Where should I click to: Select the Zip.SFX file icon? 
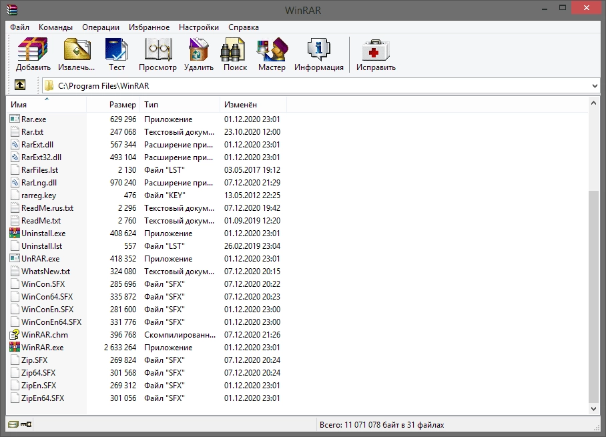click(15, 360)
